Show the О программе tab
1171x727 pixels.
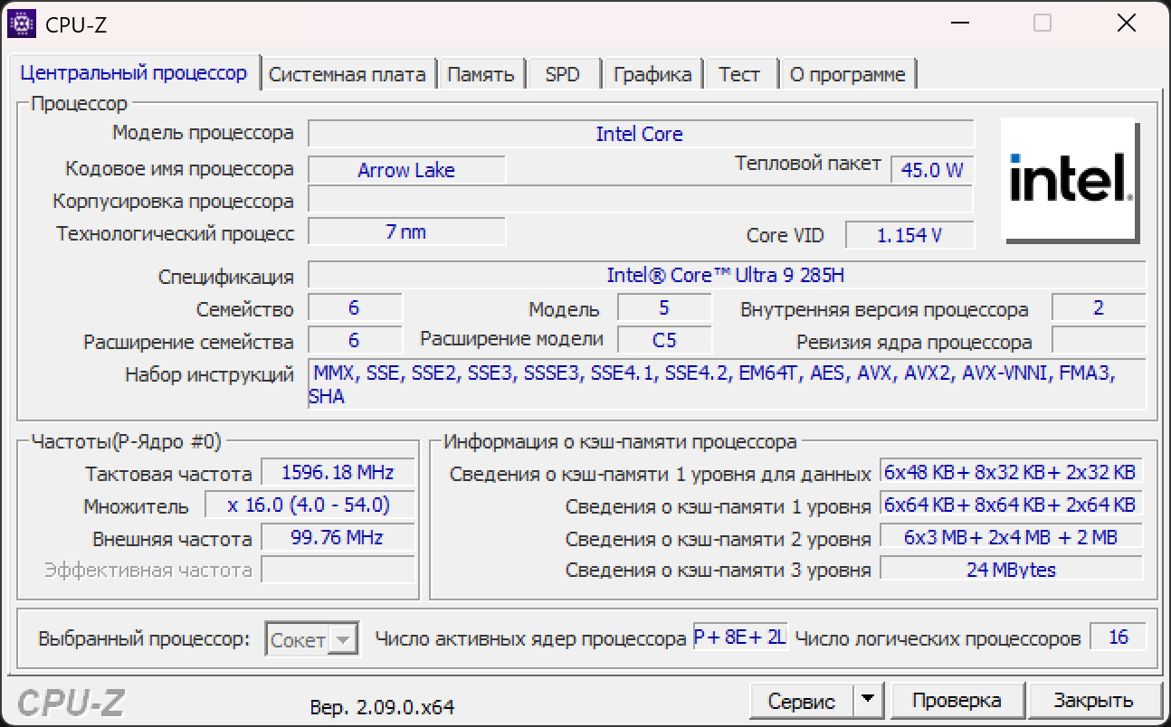click(x=848, y=74)
